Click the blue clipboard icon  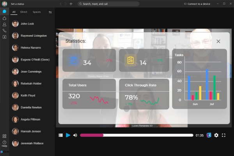point(74,60)
